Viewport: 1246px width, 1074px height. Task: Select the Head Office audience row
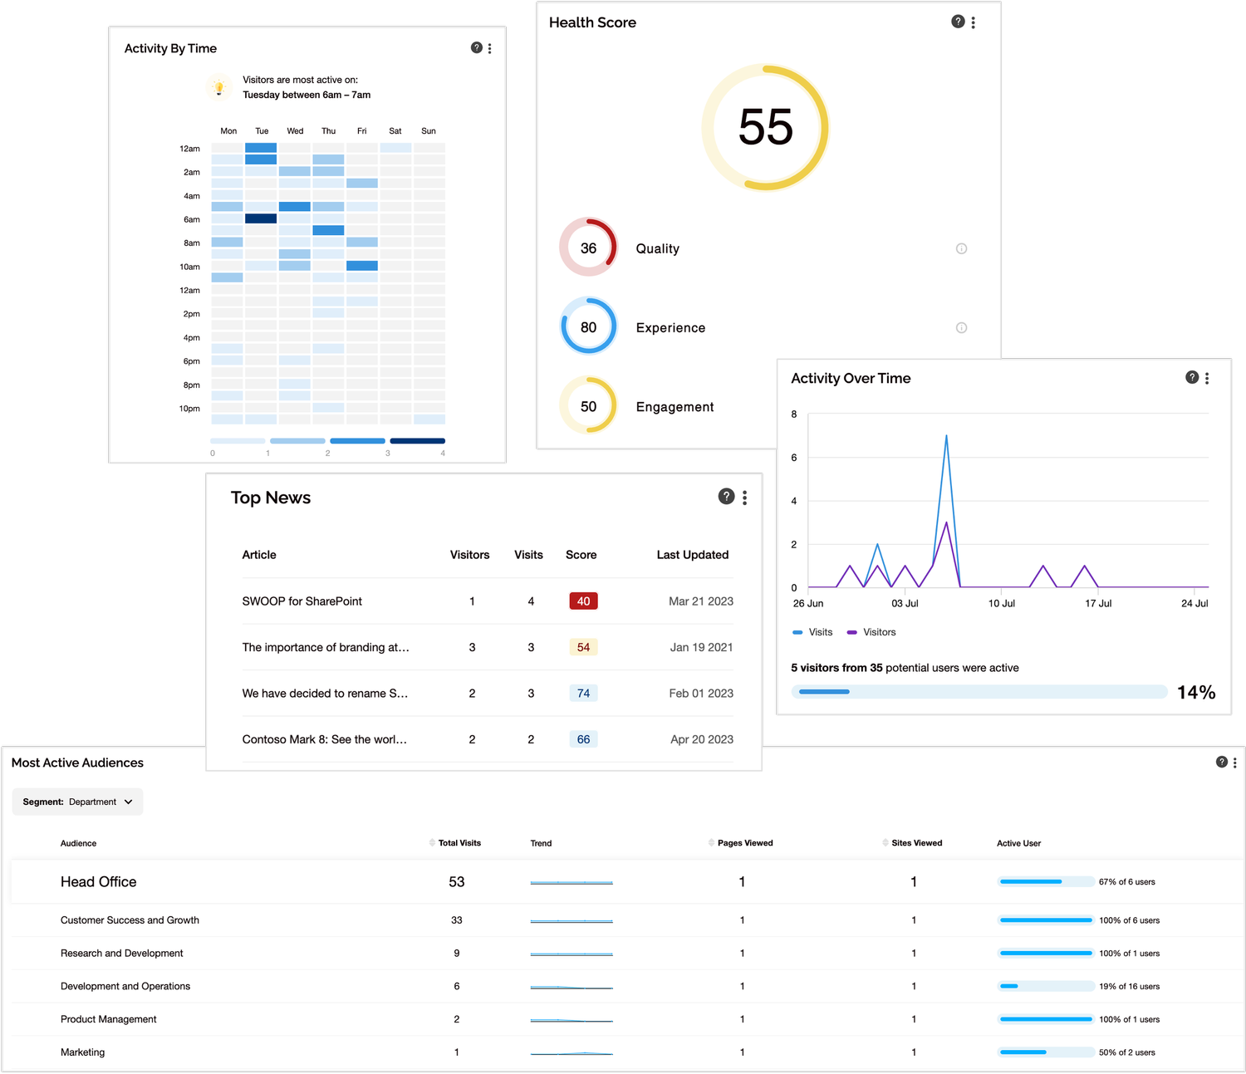[98, 881]
